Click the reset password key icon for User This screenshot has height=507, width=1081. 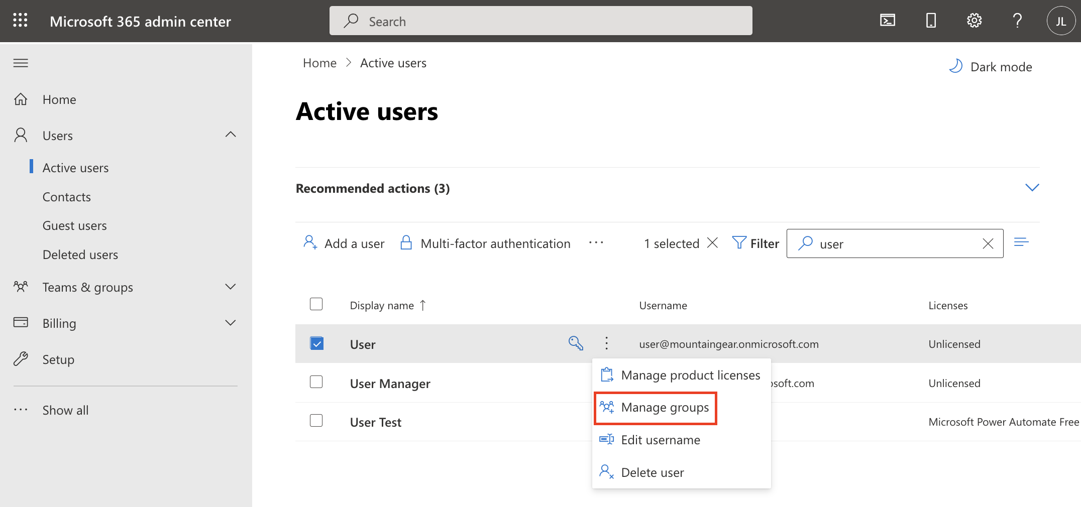[x=576, y=343]
